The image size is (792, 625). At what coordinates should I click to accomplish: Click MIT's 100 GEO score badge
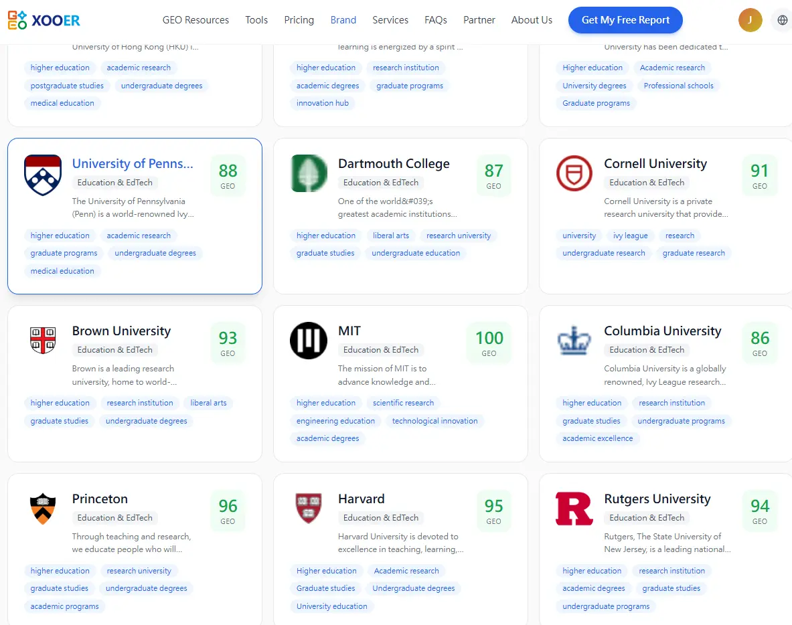tap(489, 343)
